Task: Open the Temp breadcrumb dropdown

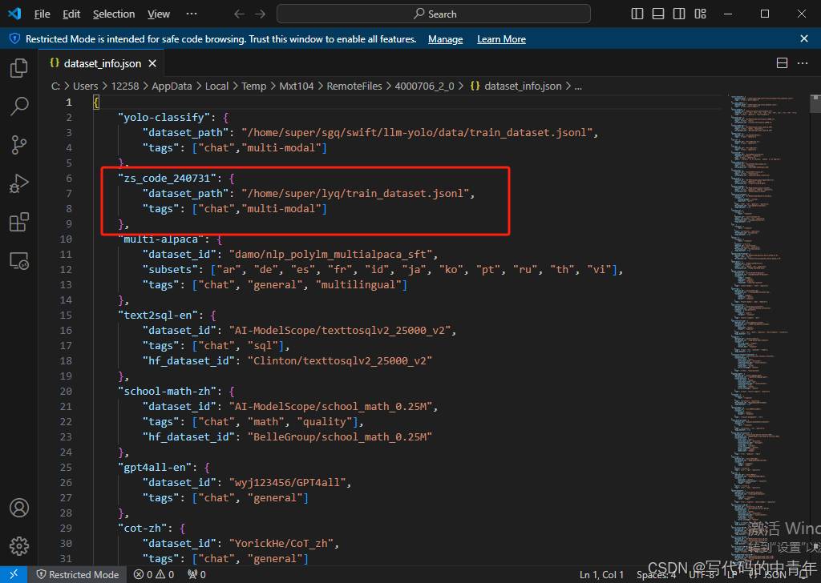Action: click(254, 86)
